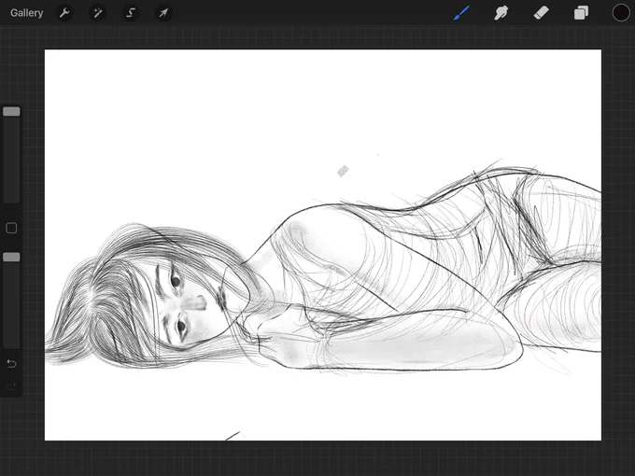Open the active color picker
Screen dimensions: 635x476
[620, 13]
